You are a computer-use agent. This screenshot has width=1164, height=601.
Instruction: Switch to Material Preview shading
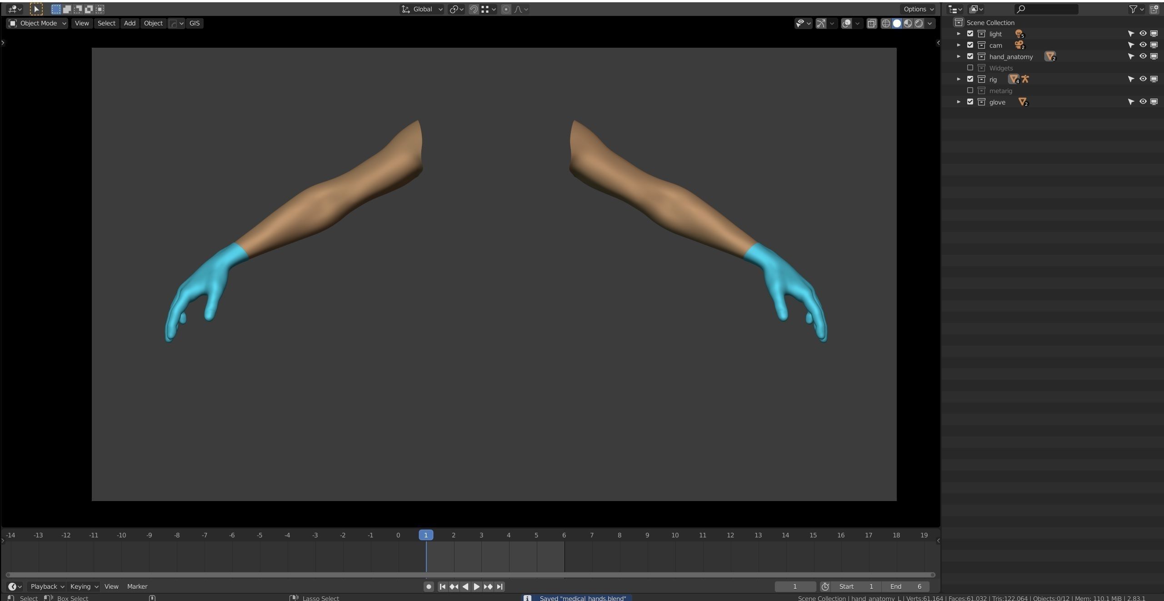click(x=908, y=23)
